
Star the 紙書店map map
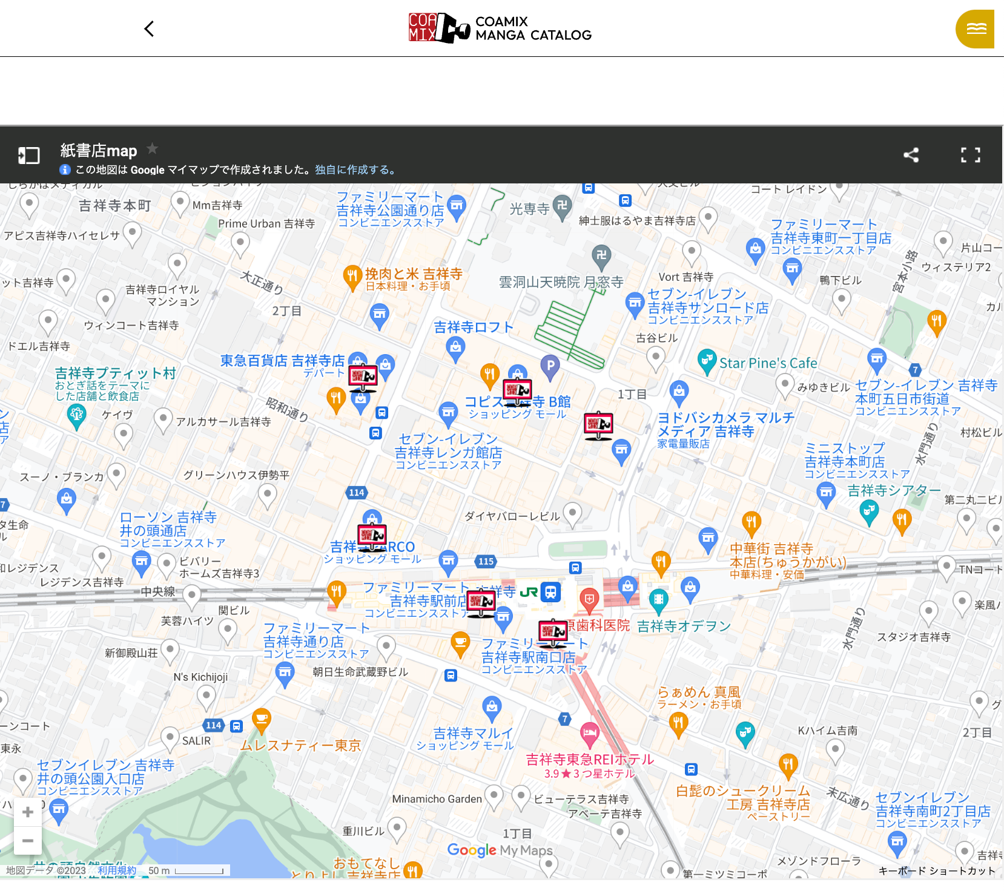[153, 148]
